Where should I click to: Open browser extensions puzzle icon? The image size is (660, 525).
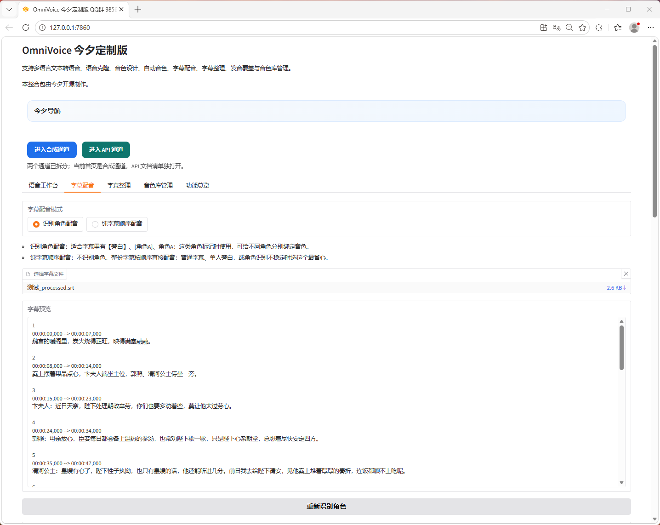click(599, 28)
